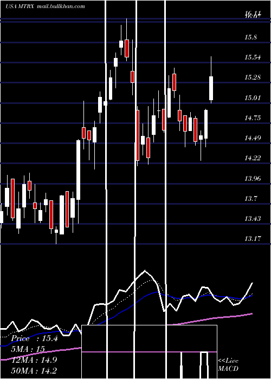Select the 14.22 price level label
The width and height of the screenshot is (271, 379).
253,158
